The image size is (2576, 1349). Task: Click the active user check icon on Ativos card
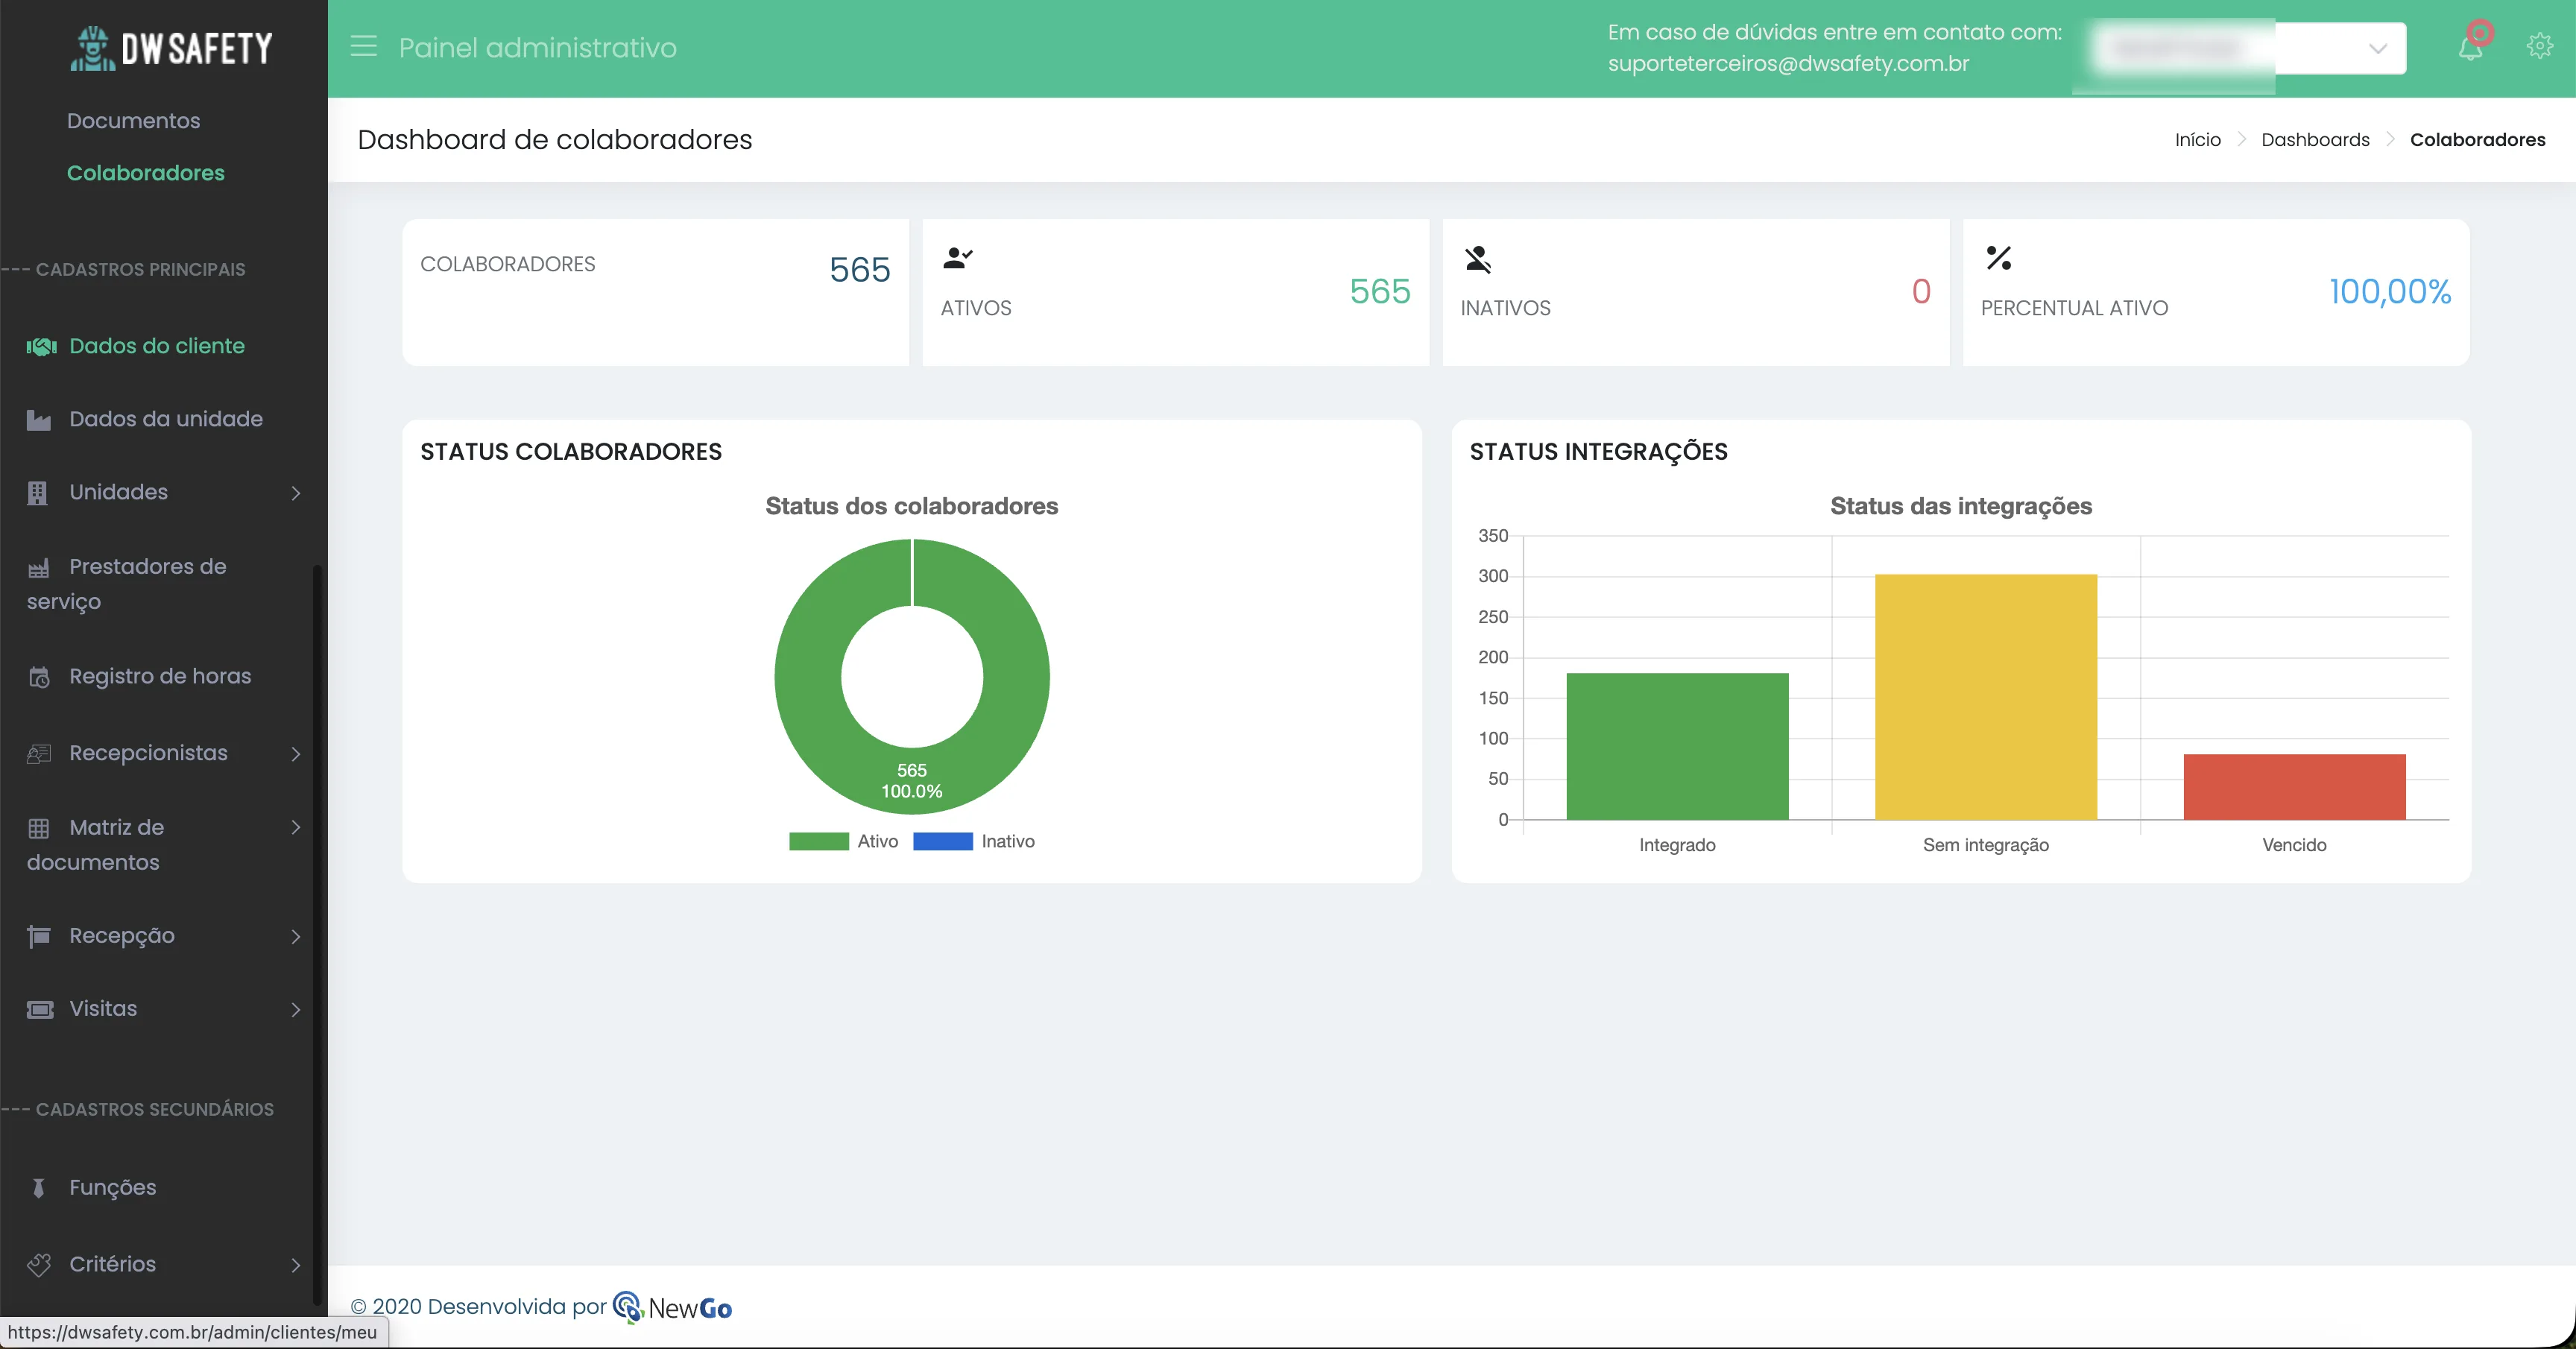pyautogui.click(x=957, y=259)
